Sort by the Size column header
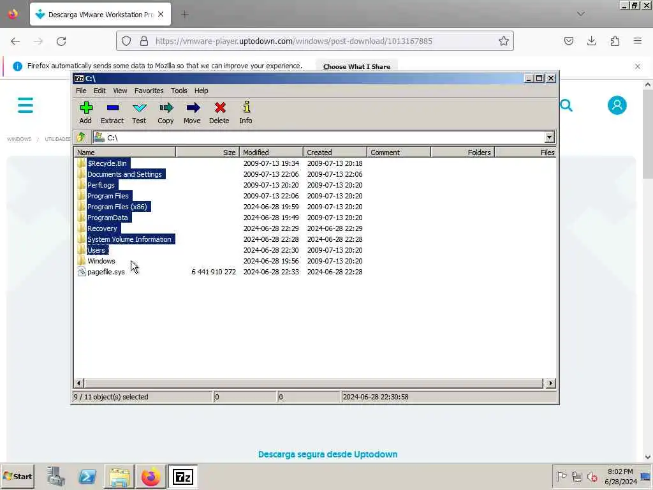Screen dimensions: 653x490 pos(207,152)
